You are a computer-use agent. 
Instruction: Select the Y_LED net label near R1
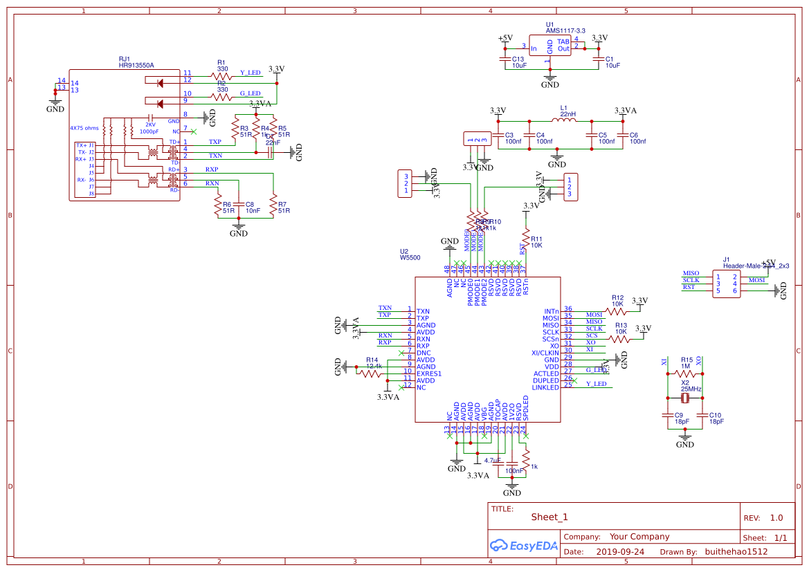coord(250,72)
